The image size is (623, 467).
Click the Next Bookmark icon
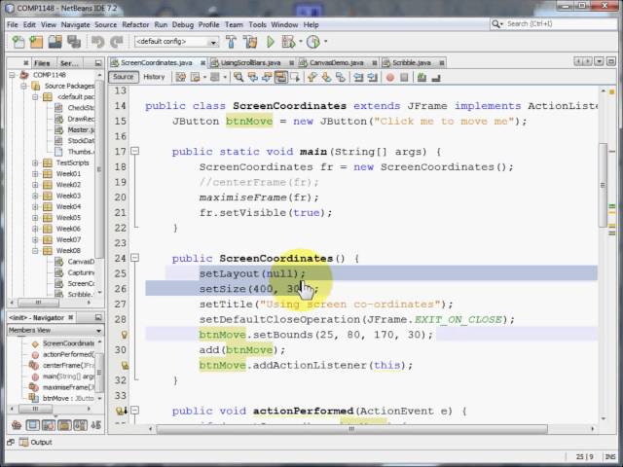(x=326, y=77)
